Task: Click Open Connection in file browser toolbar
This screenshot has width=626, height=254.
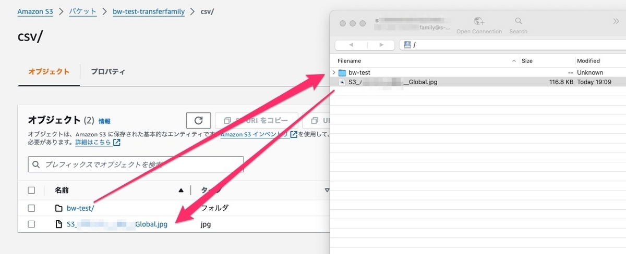Action: click(x=479, y=26)
